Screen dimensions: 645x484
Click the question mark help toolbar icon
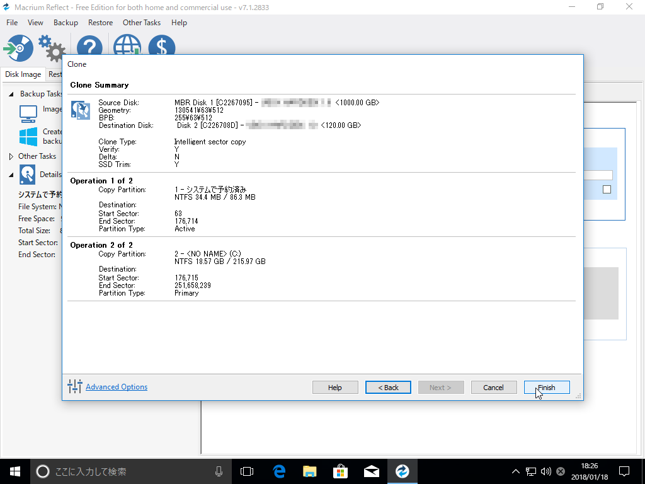(89, 46)
